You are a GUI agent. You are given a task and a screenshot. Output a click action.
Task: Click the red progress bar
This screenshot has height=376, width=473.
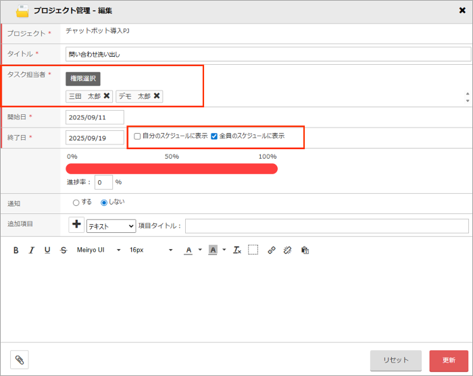tap(172, 169)
